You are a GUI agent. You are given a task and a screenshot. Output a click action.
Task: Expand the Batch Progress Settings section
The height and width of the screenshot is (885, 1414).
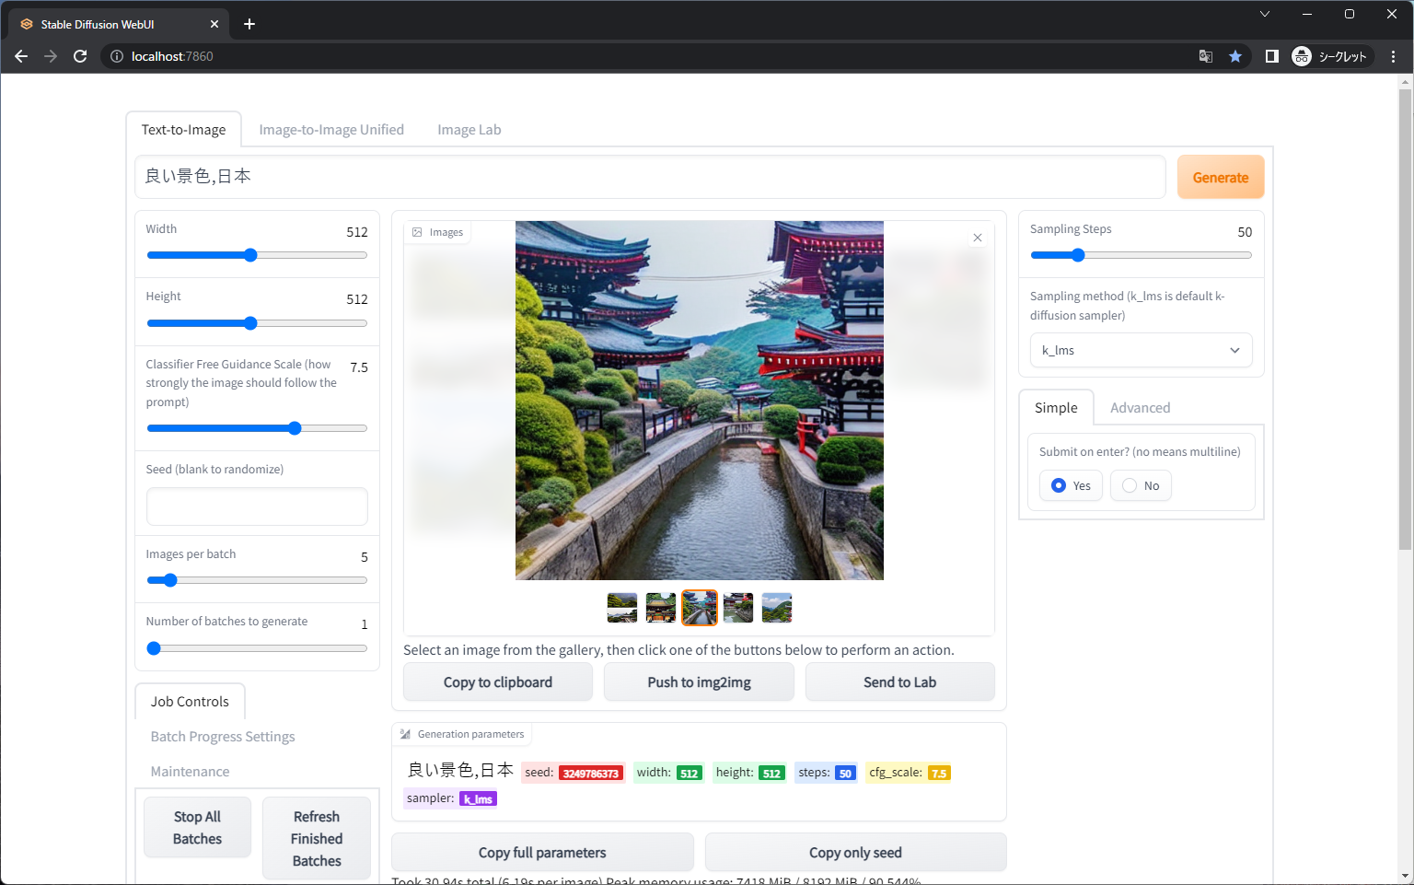[x=222, y=736]
